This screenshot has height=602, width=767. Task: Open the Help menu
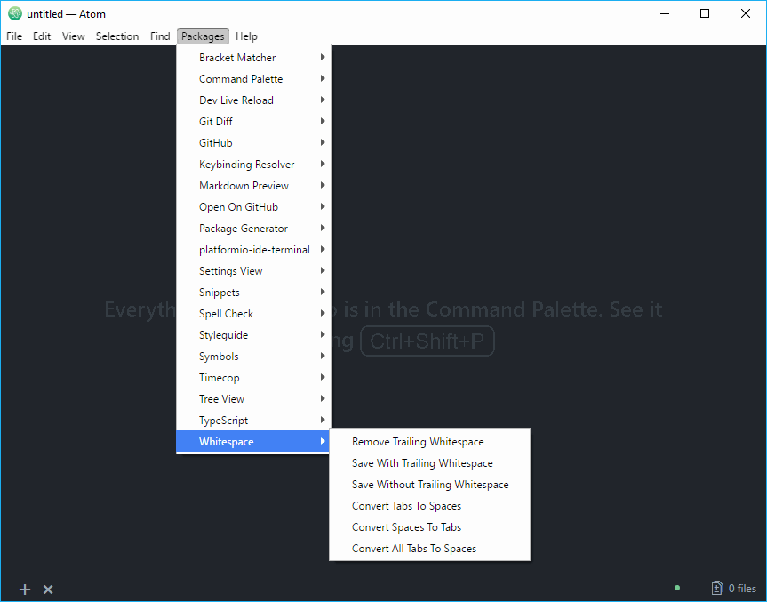[246, 36]
